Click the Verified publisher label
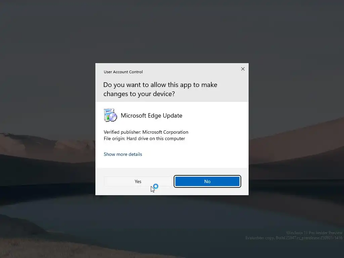Viewport: 344px width, 258px height. (x=122, y=132)
